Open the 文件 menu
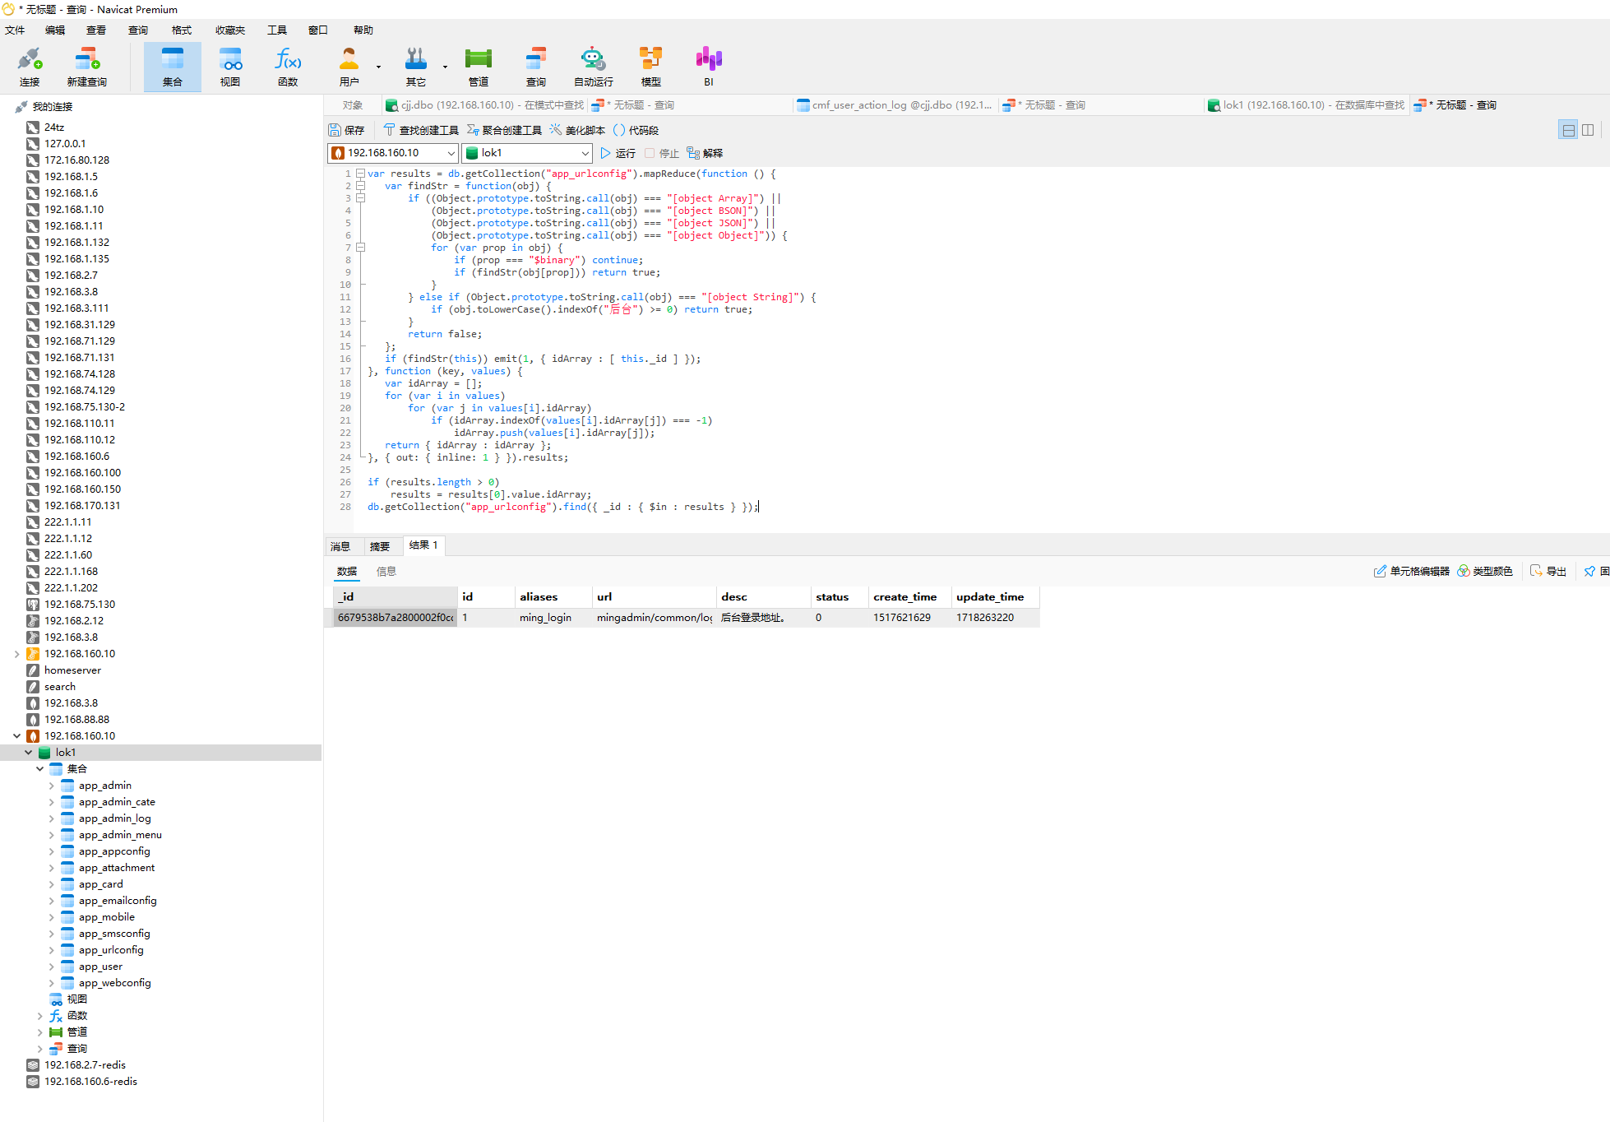This screenshot has width=1610, height=1122. coord(15,30)
